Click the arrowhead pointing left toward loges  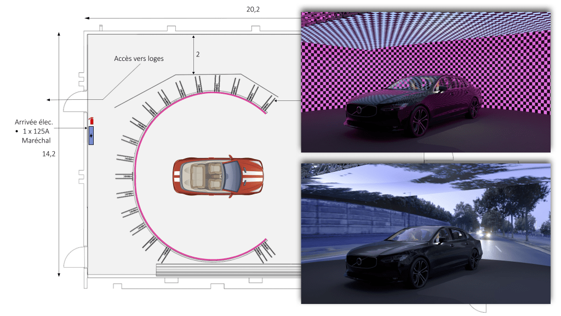tap(49, 100)
